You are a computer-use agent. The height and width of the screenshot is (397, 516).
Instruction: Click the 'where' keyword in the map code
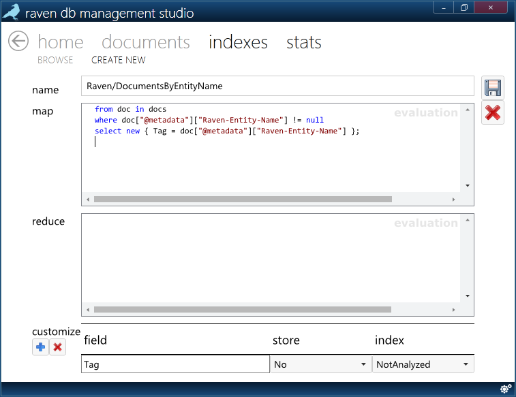(x=106, y=120)
